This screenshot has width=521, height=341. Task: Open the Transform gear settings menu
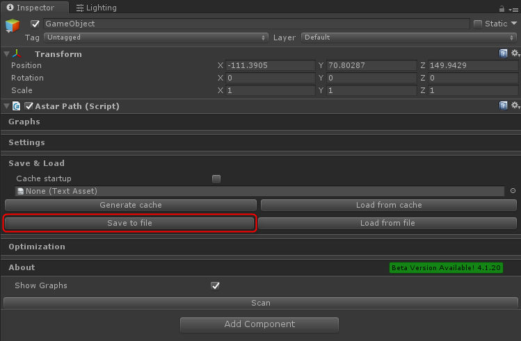point(515,53)
